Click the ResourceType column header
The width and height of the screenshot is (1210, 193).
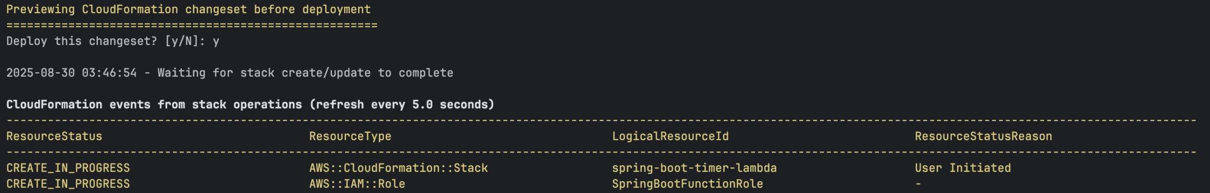[350, 136]
